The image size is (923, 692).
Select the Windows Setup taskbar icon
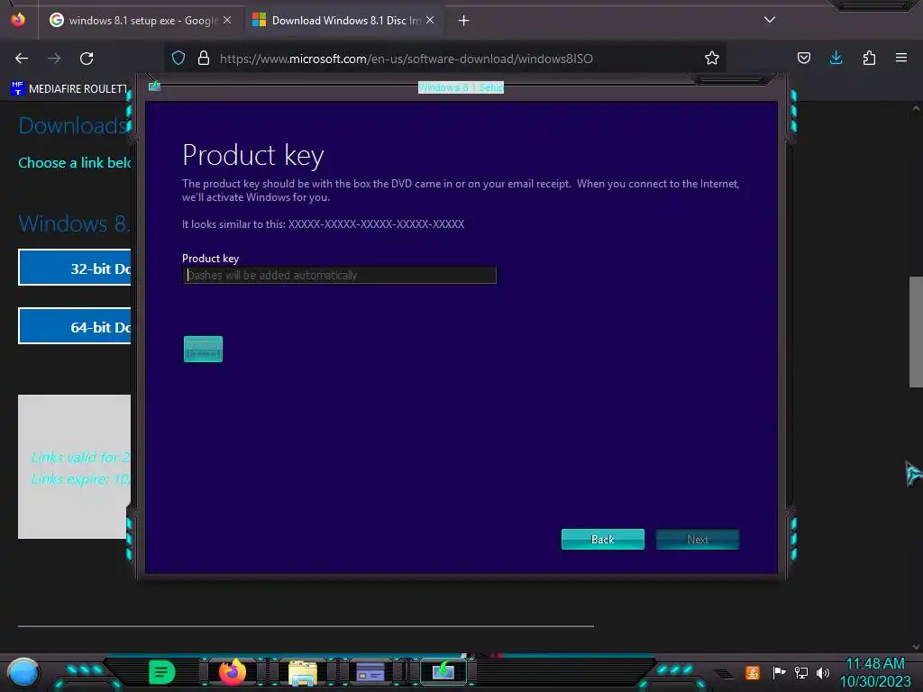pyautogui.click(x=443, y=671)
